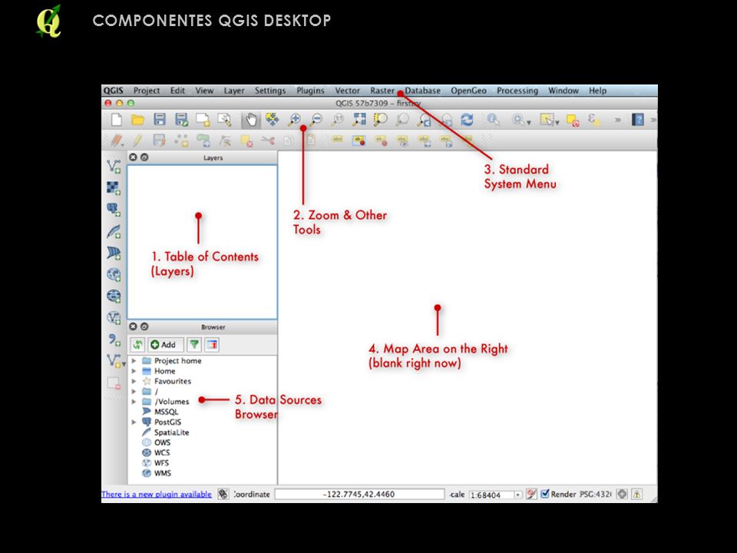Click the Add PostGIS Layer elephant icon
The width and height of the screenshot is (737, 553).
click(x=114, y=210)
